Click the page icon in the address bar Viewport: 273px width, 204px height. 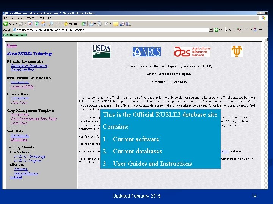point(15,30)
